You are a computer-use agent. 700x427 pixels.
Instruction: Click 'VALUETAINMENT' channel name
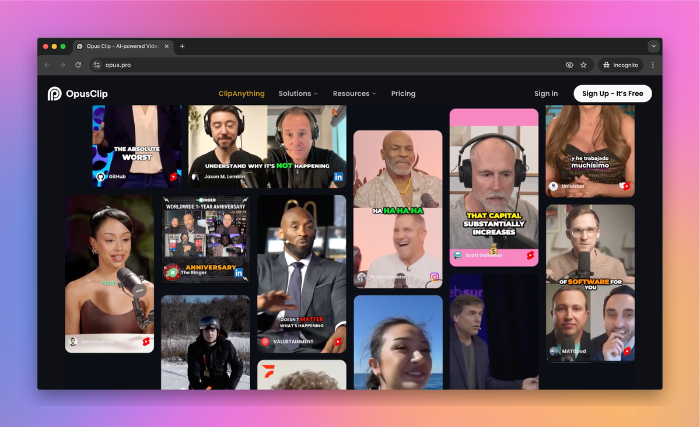(293, 342)
